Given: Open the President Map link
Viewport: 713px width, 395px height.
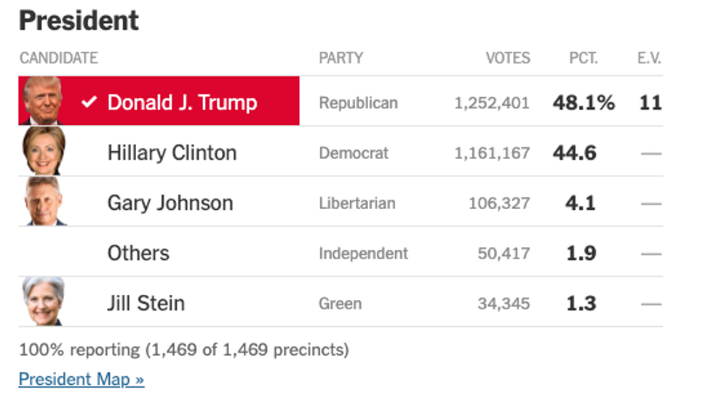Looking at the screenshot, I should 81,378.
